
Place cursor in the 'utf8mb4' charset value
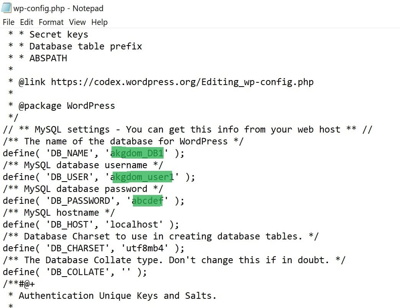145,248
